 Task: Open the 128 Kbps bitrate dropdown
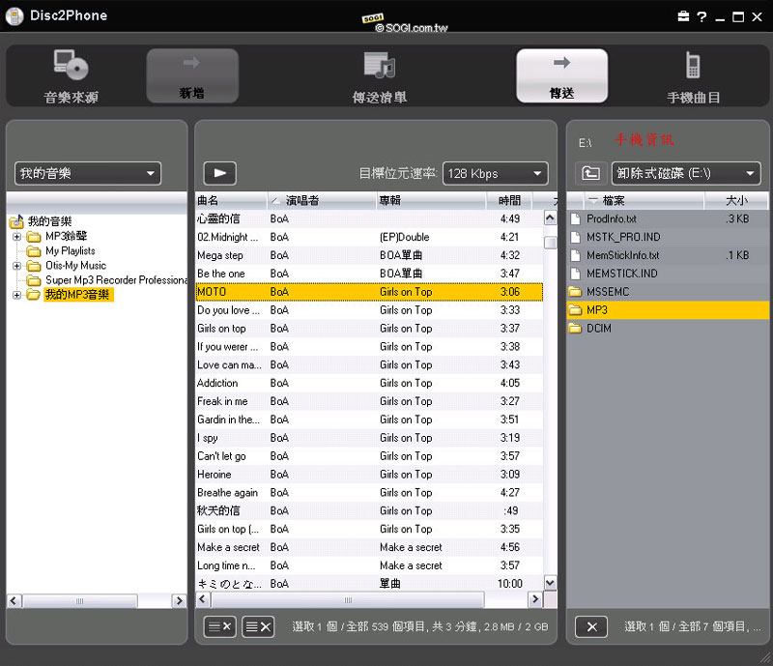point(495,173)
